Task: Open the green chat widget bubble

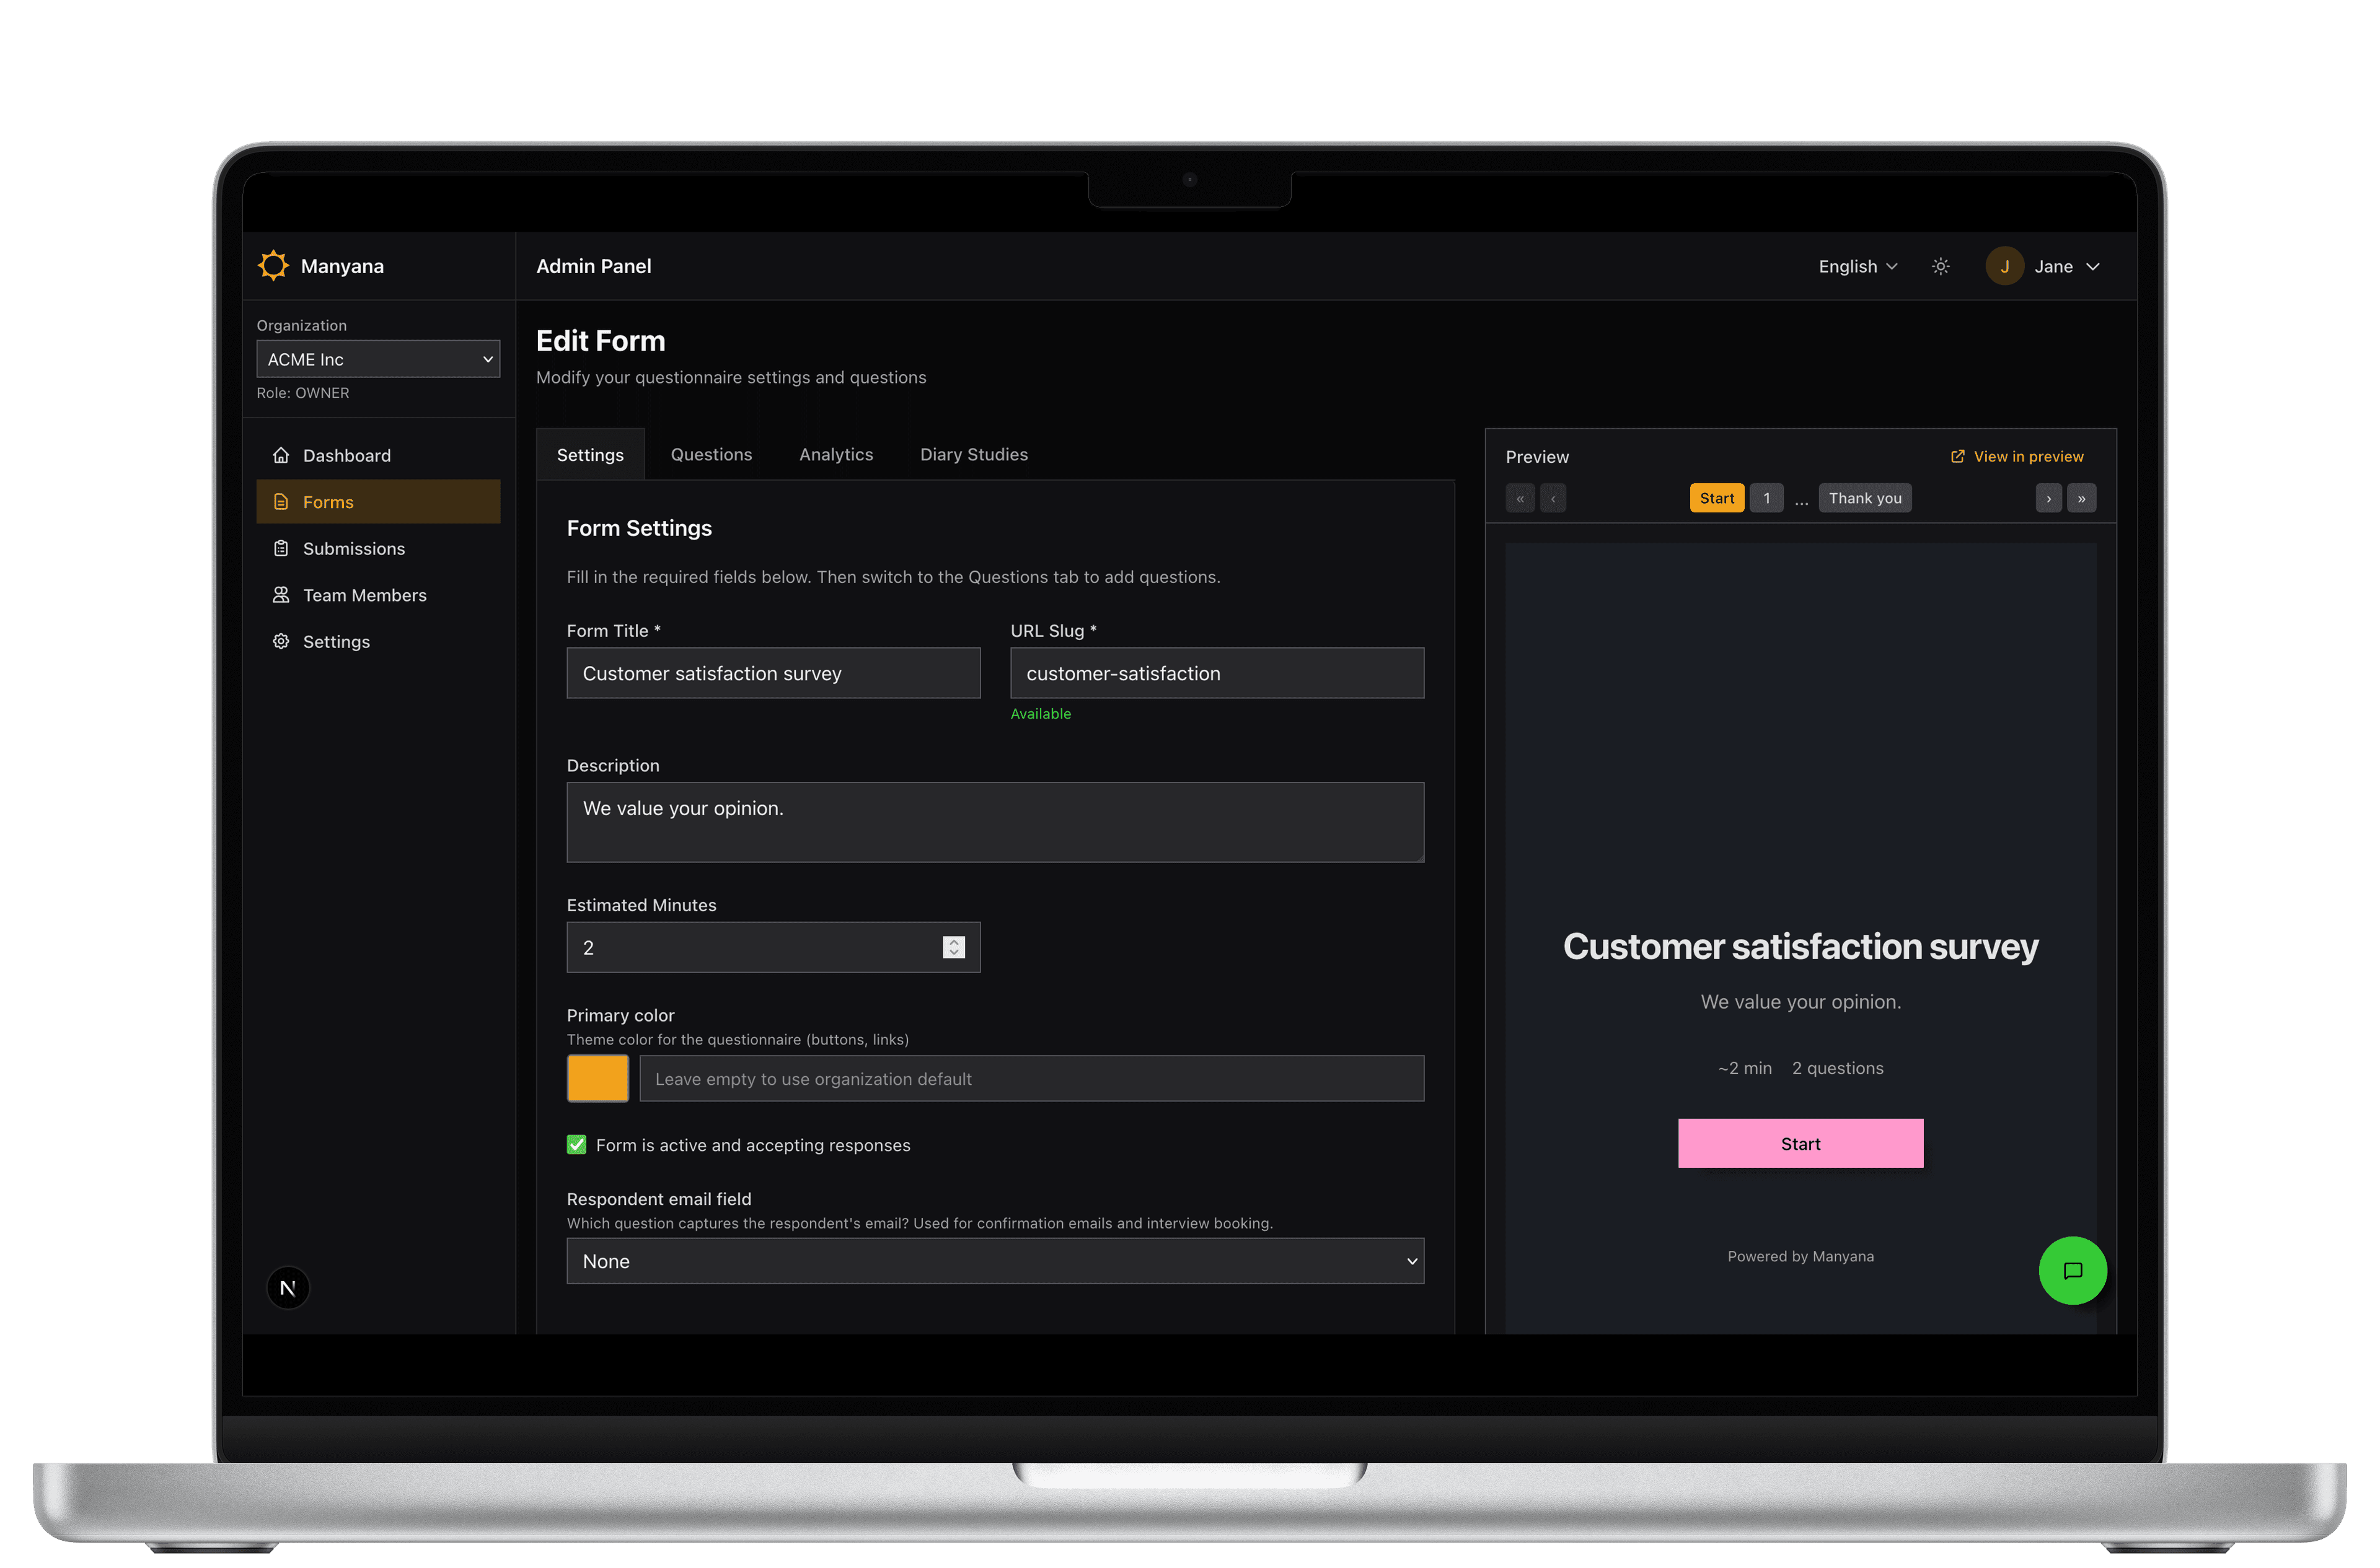Action: click(2072, 1270)
